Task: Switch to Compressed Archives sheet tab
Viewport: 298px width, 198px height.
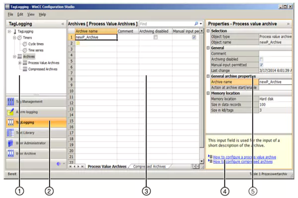Action: pyautogui.click(x=149, y=166)
